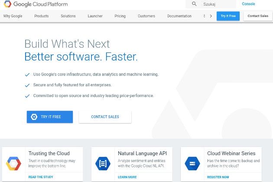Open the Cloud Webinar Series card title
Screen dimensions: 273x182
(x=231, y=153)
